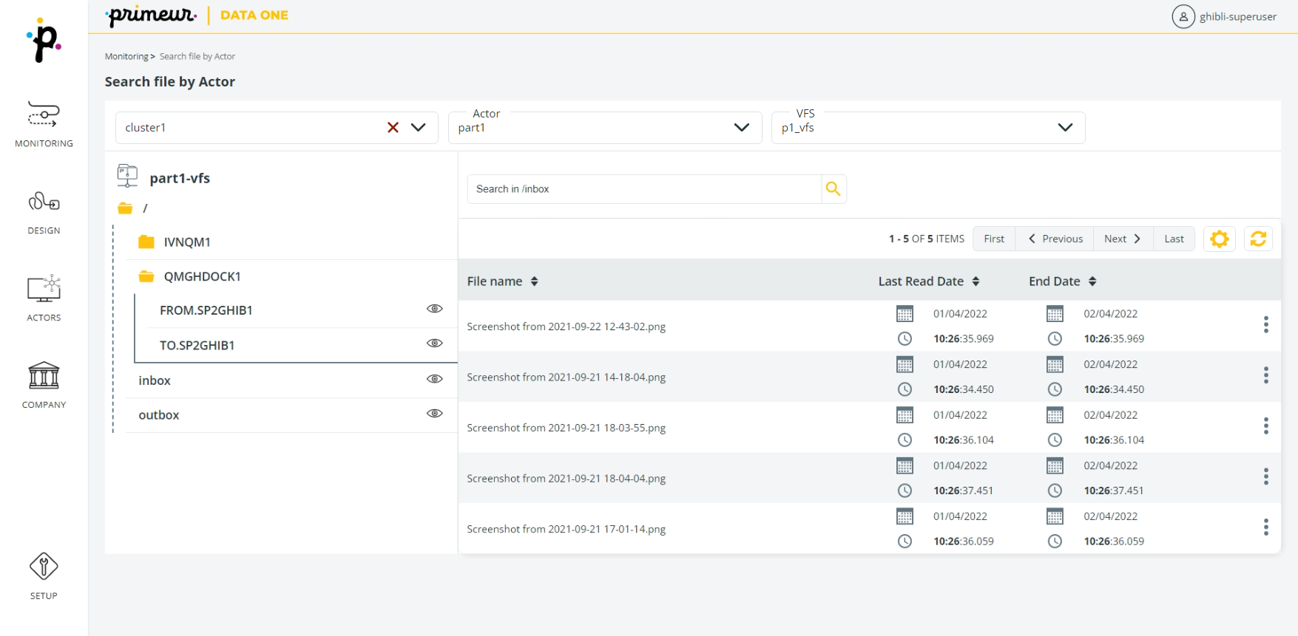Open the Company section in sidebar
This screenshot has width=1298, height=636.
coord(44,386)
